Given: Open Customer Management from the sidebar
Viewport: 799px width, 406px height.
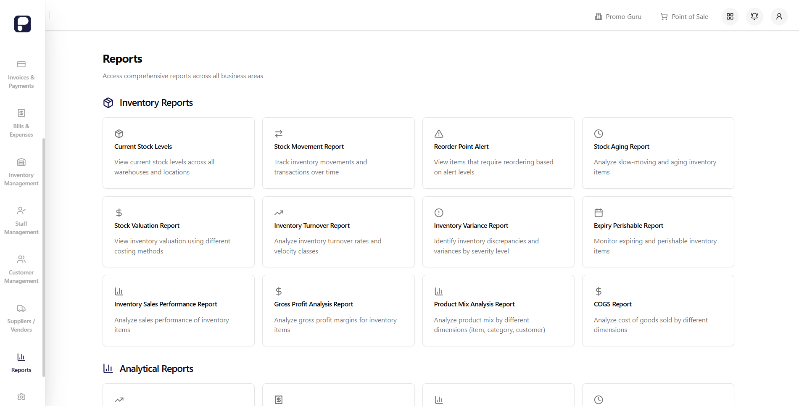Looking at the screenshot, I should 21,269.
